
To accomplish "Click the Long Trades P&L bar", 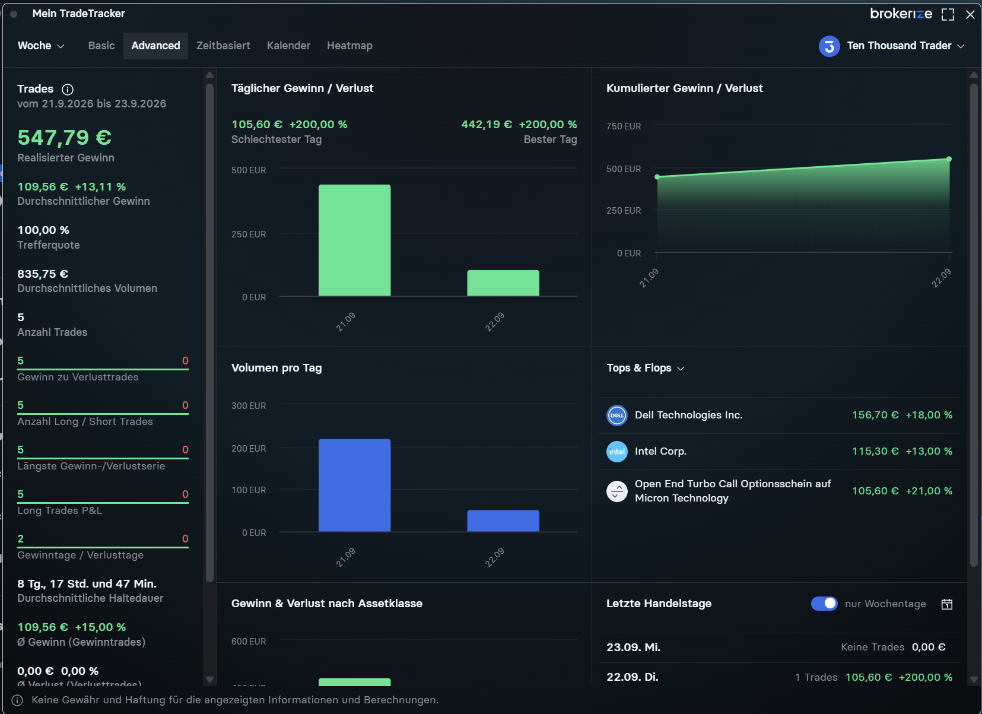I will coord(103,502).
